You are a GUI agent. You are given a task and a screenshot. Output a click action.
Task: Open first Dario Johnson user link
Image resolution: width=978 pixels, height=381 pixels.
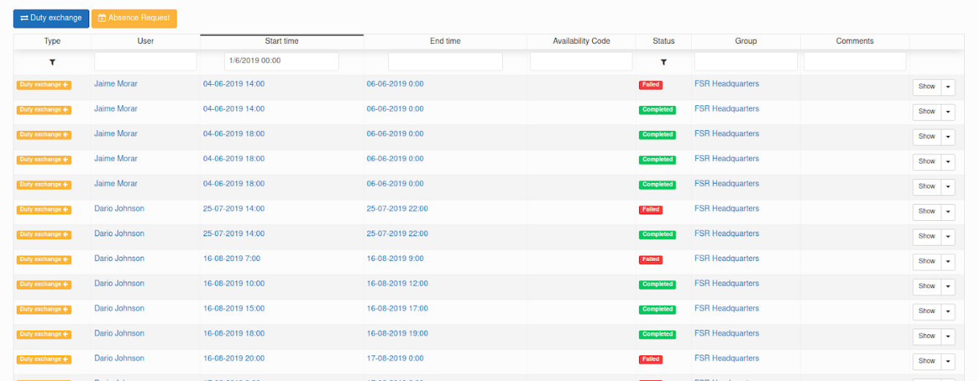(x=119, y=208)
